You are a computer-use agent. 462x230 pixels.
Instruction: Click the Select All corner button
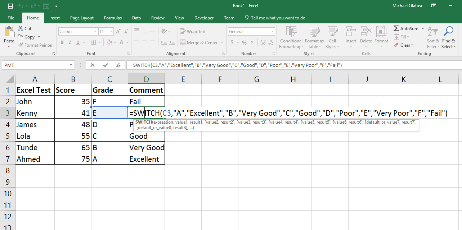[8, 79]
